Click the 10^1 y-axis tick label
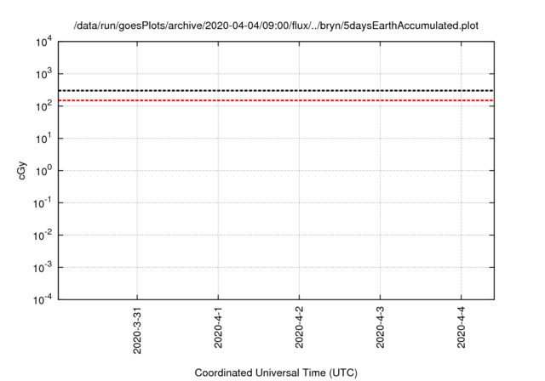Screen dimensions: 545x381 [x=44, y=139]
